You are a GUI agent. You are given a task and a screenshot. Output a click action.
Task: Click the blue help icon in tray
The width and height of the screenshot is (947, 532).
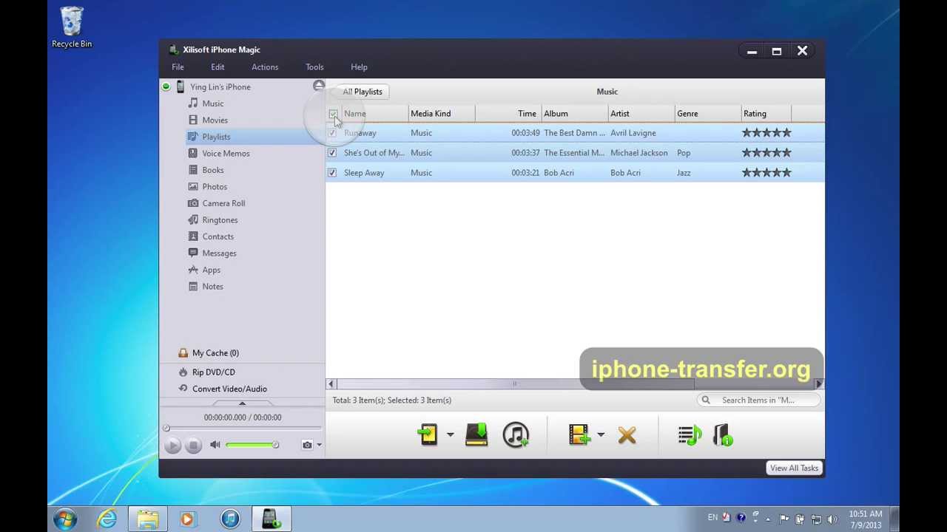point(741,518)
